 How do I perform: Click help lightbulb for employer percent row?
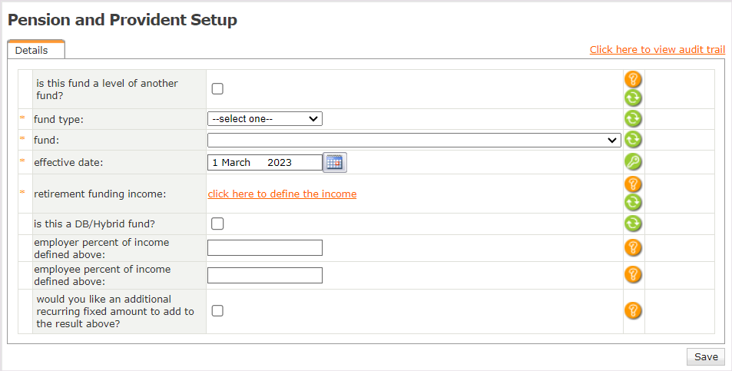pos(633,247)
